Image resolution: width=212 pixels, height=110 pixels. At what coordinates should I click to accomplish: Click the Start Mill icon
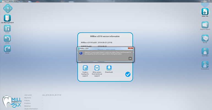coord(205,51)
